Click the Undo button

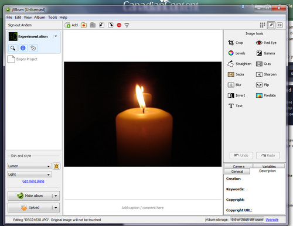click(x=241, y=155)
